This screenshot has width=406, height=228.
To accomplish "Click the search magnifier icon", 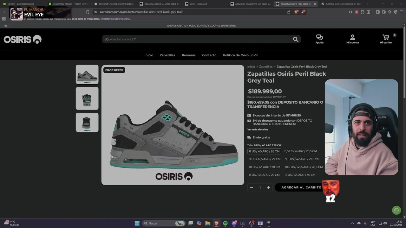I will 296,39.
